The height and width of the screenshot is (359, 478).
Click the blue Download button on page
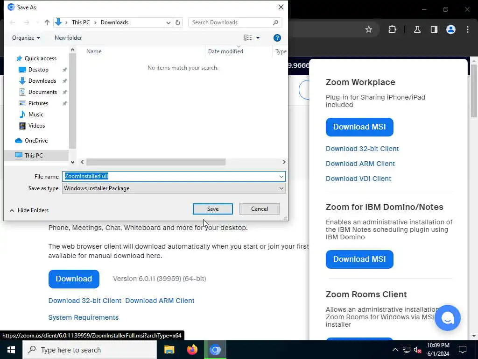[74, 279]
